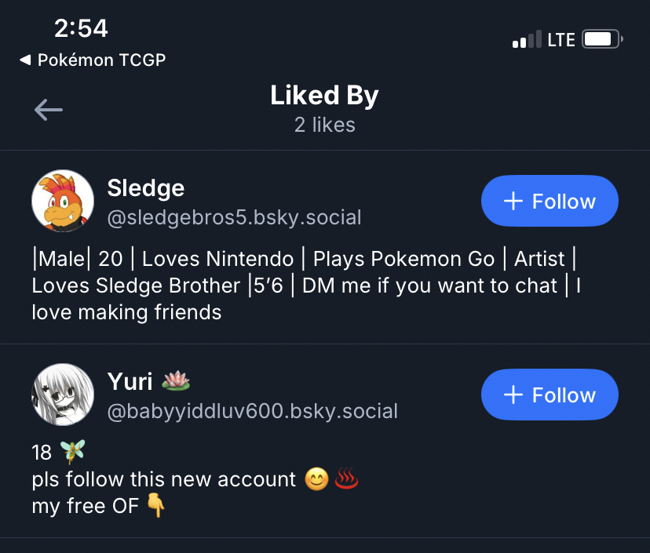
Task: Tap the battery icon in status bar
Action: tap(602, 39)
